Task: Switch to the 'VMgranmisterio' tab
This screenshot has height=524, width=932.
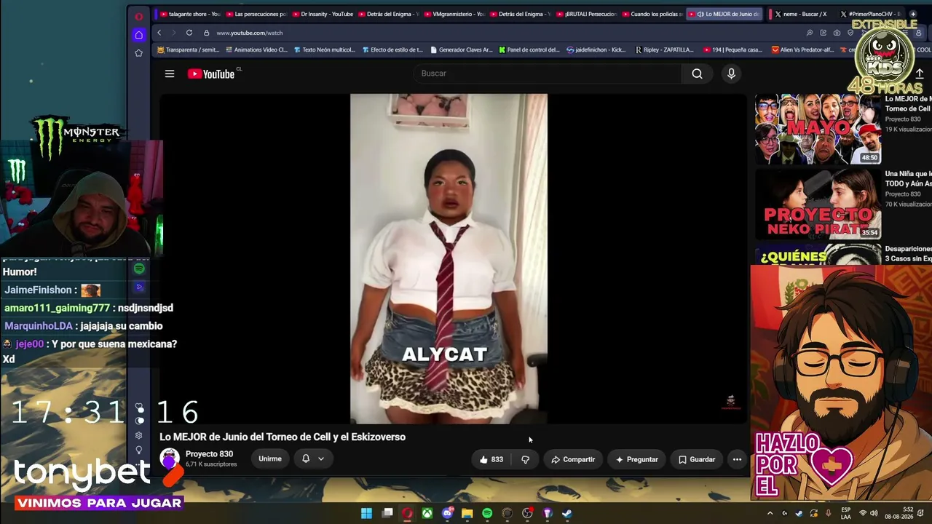Action: [454, 14]
